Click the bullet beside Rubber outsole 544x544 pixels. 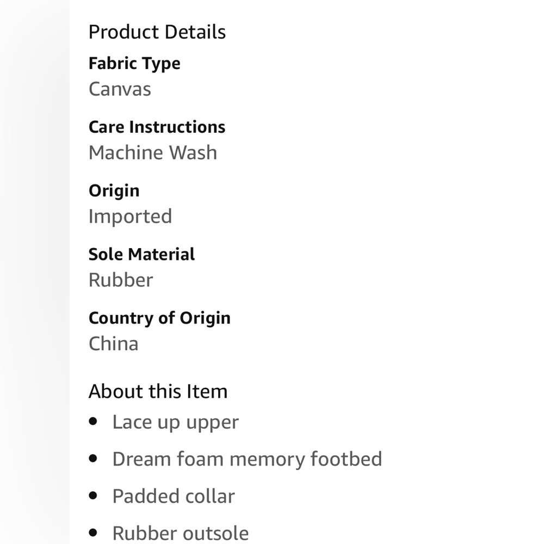[94, 532]
